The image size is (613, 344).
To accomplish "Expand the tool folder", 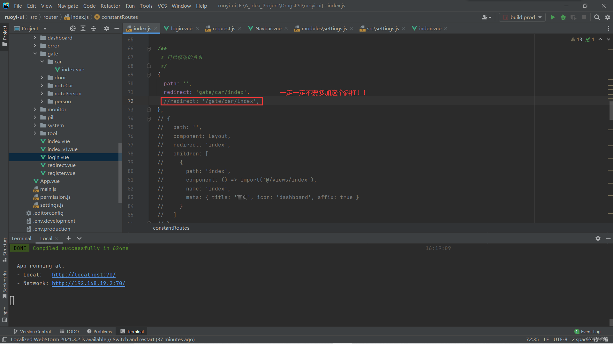I will (x=35, y=133).
